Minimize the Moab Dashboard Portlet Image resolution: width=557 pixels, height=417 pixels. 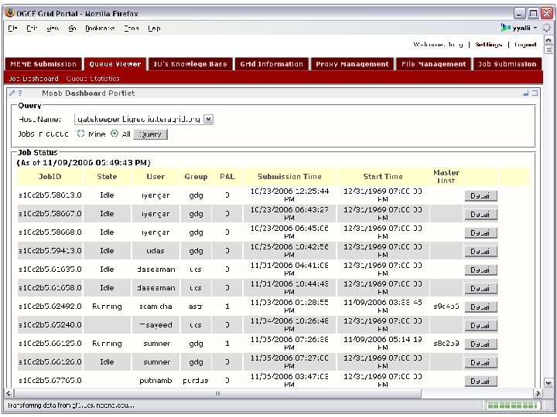click(526, 93)
